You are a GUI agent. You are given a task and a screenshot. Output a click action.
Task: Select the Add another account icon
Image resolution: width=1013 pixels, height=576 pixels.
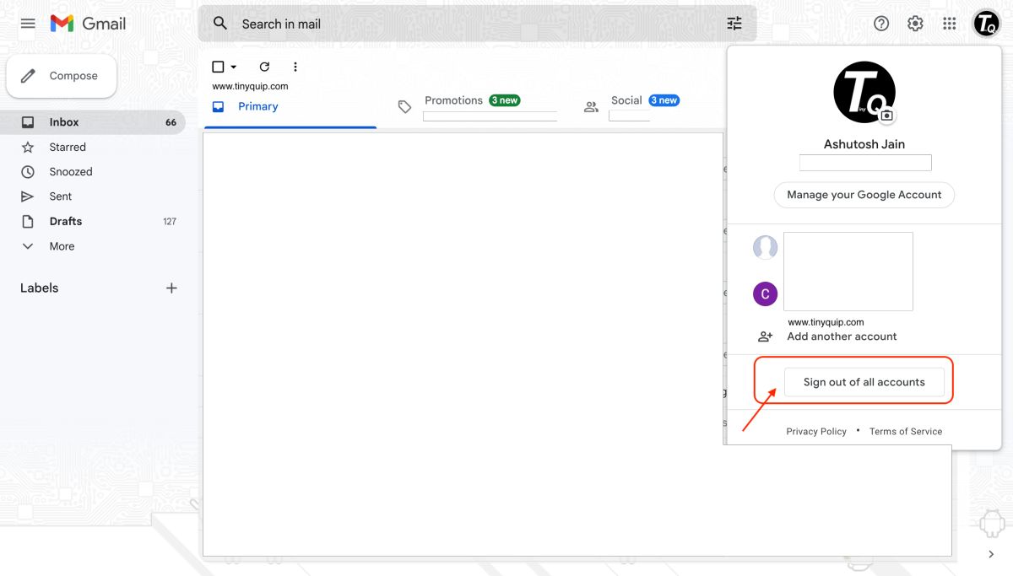[x=765, y=336]
